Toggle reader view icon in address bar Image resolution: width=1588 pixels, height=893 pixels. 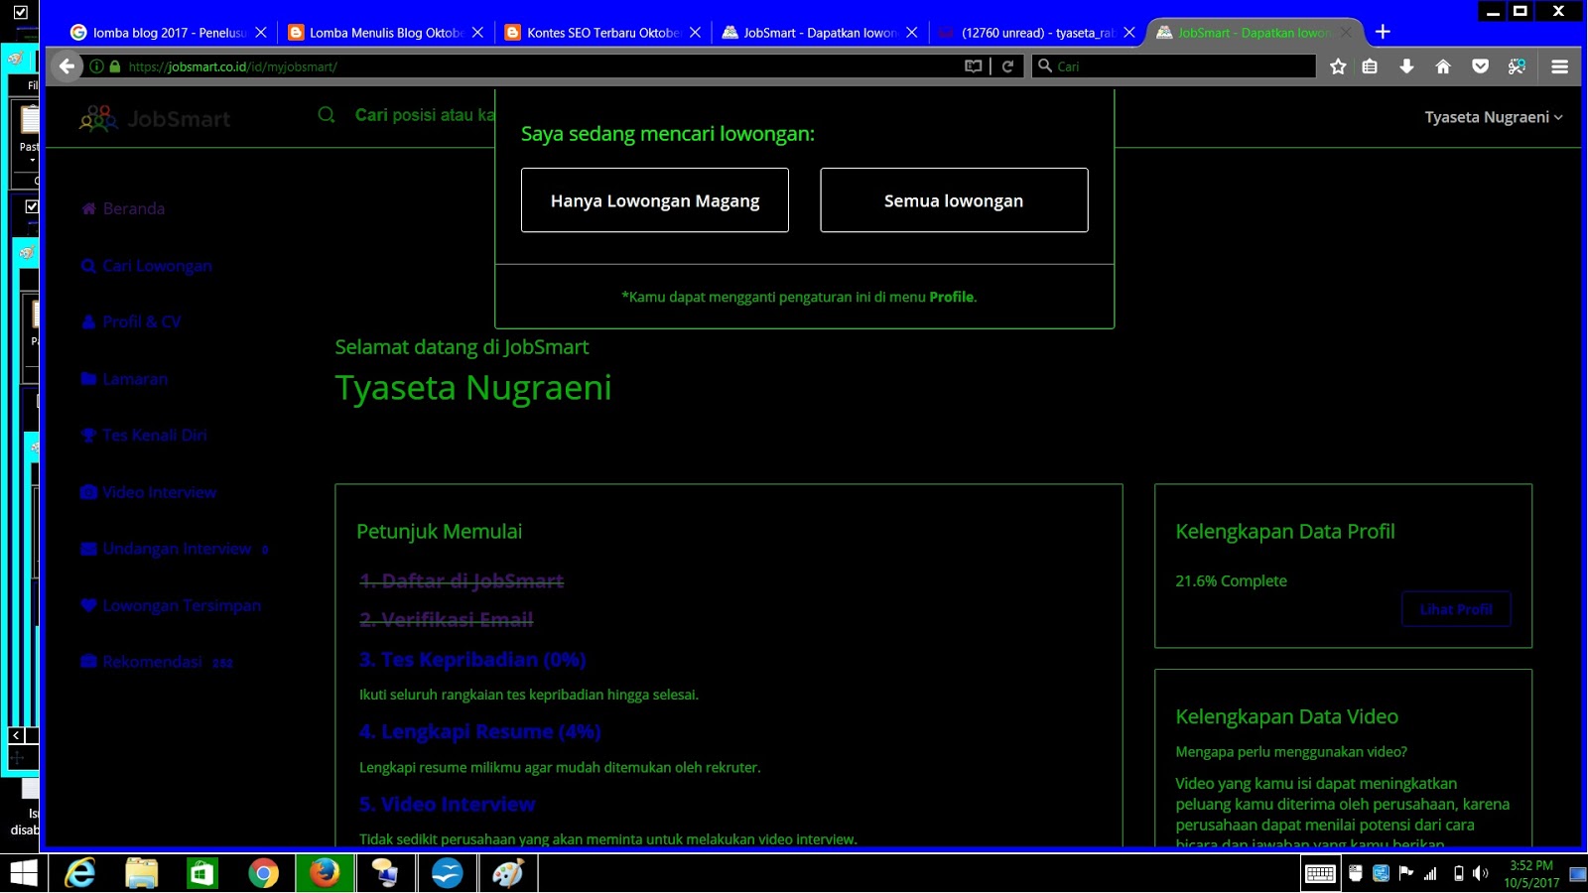(974, 66)
